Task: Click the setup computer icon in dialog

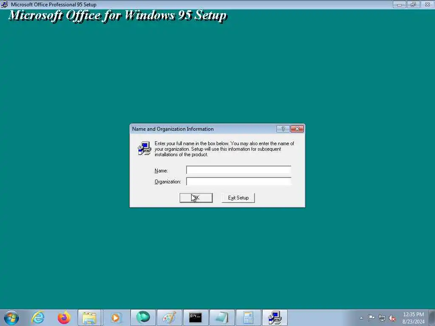Action: (144, 148)
